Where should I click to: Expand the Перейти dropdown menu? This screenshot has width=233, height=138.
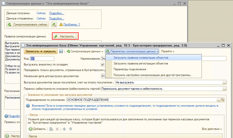[168, 51]
